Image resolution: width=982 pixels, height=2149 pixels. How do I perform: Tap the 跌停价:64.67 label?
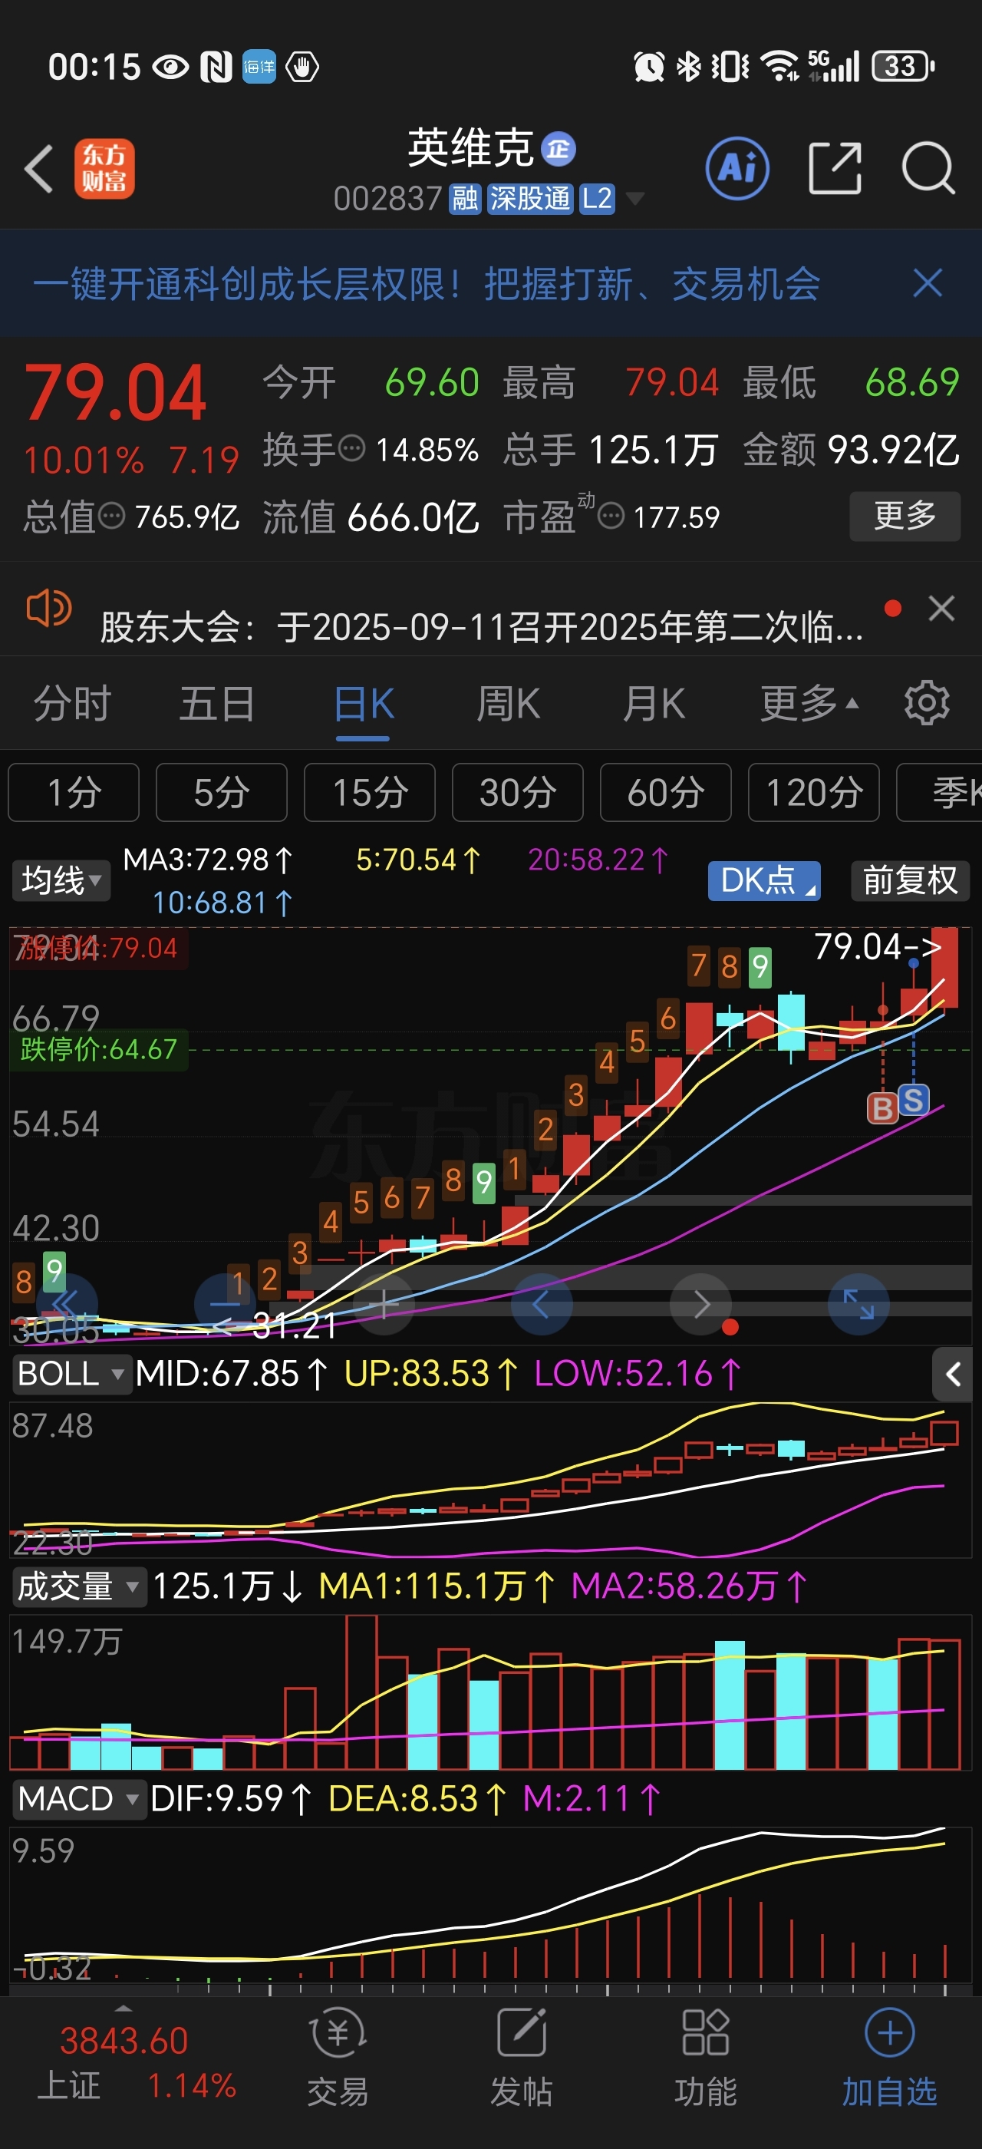coord(98,1048)
